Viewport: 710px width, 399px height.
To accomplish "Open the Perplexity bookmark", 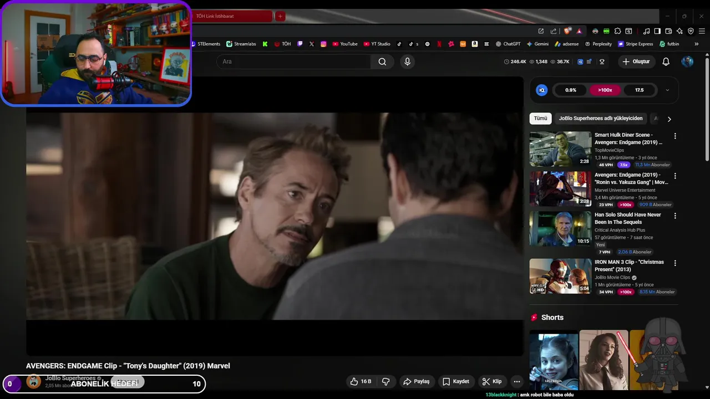I will [x=598, y=44].
